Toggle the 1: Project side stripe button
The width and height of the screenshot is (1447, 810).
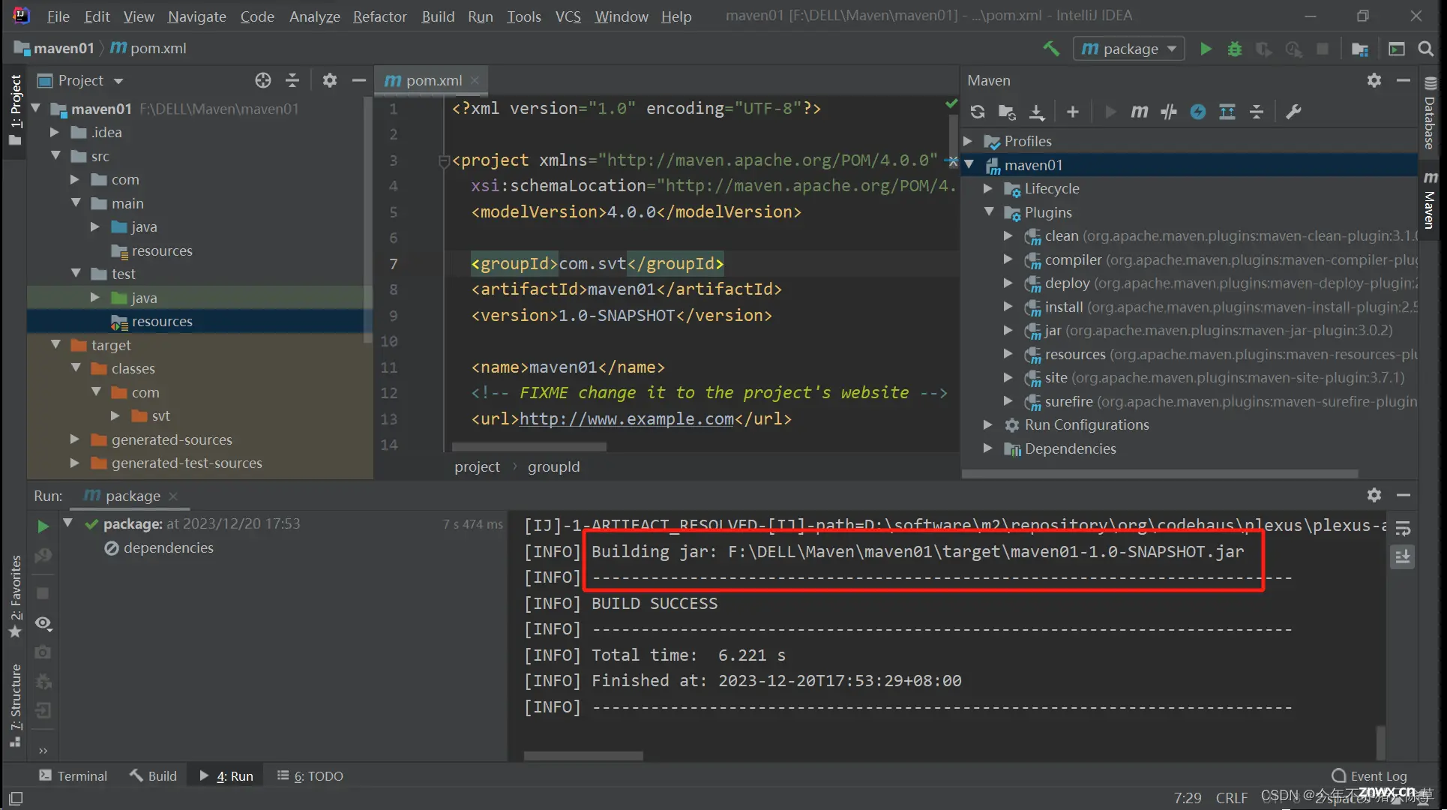click(x=15, y=110)
